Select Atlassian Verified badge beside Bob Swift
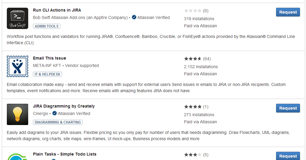 [151, 17]
